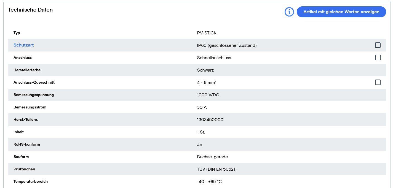Click the Anschluss-Querschnitt label
The height and width of the screenshot is (188, 393).
click(x=34, y=83)
